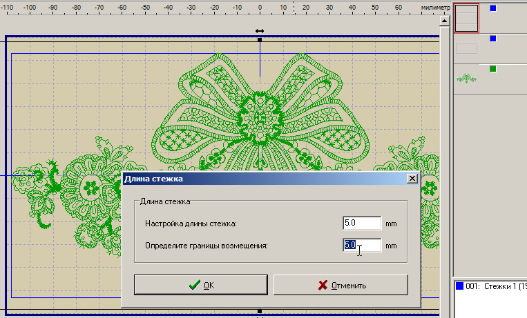527x318 pixels.
Task: Click the Отменить button
Action: click(x=341, y=285)
